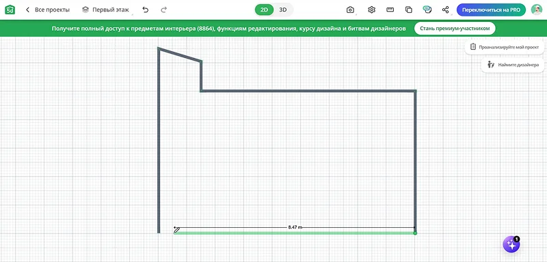
Task: Click the 8.47 m wall dimension label
Action: pos(295,227)
